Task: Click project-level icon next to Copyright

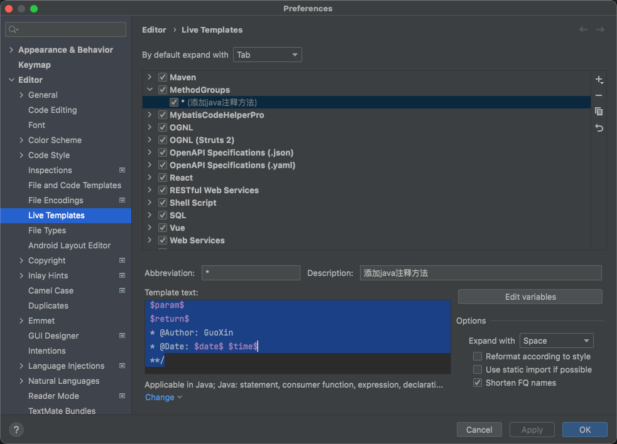Action: click(122, 260)
